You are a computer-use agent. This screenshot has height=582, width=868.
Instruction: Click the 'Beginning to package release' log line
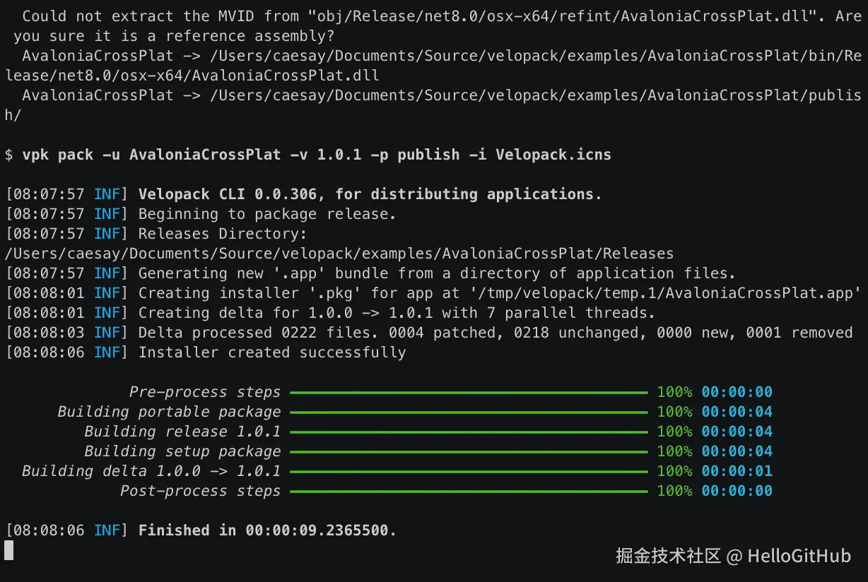(x=267, y=214)
